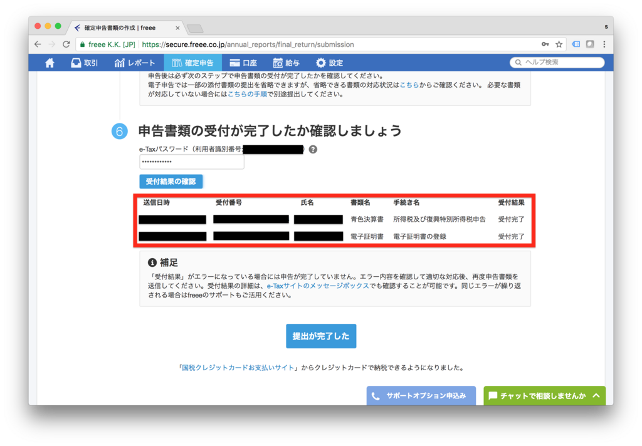
Task: Open the 取引 menu in navigation bar
Action: click(85, 63)
